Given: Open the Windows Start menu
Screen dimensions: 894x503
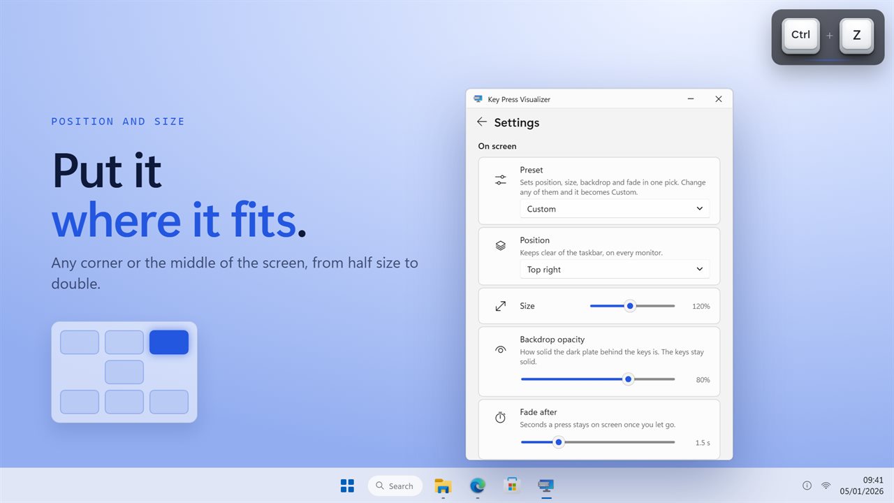Looking at the screenshot, I should pyautogui.click(x=347, y=486).
